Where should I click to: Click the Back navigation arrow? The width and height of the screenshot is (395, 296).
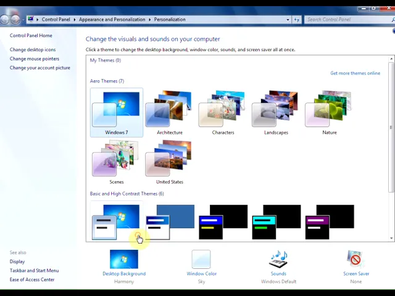pyautogui.click(x=4, y=19)
